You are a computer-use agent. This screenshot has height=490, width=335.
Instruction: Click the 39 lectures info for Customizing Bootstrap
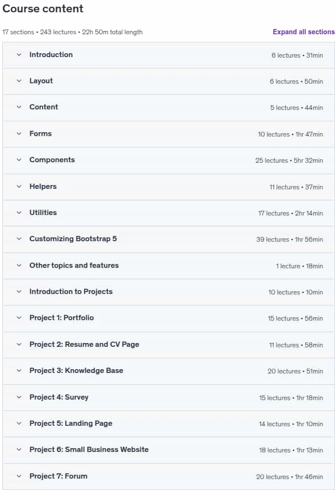point(289,240)
